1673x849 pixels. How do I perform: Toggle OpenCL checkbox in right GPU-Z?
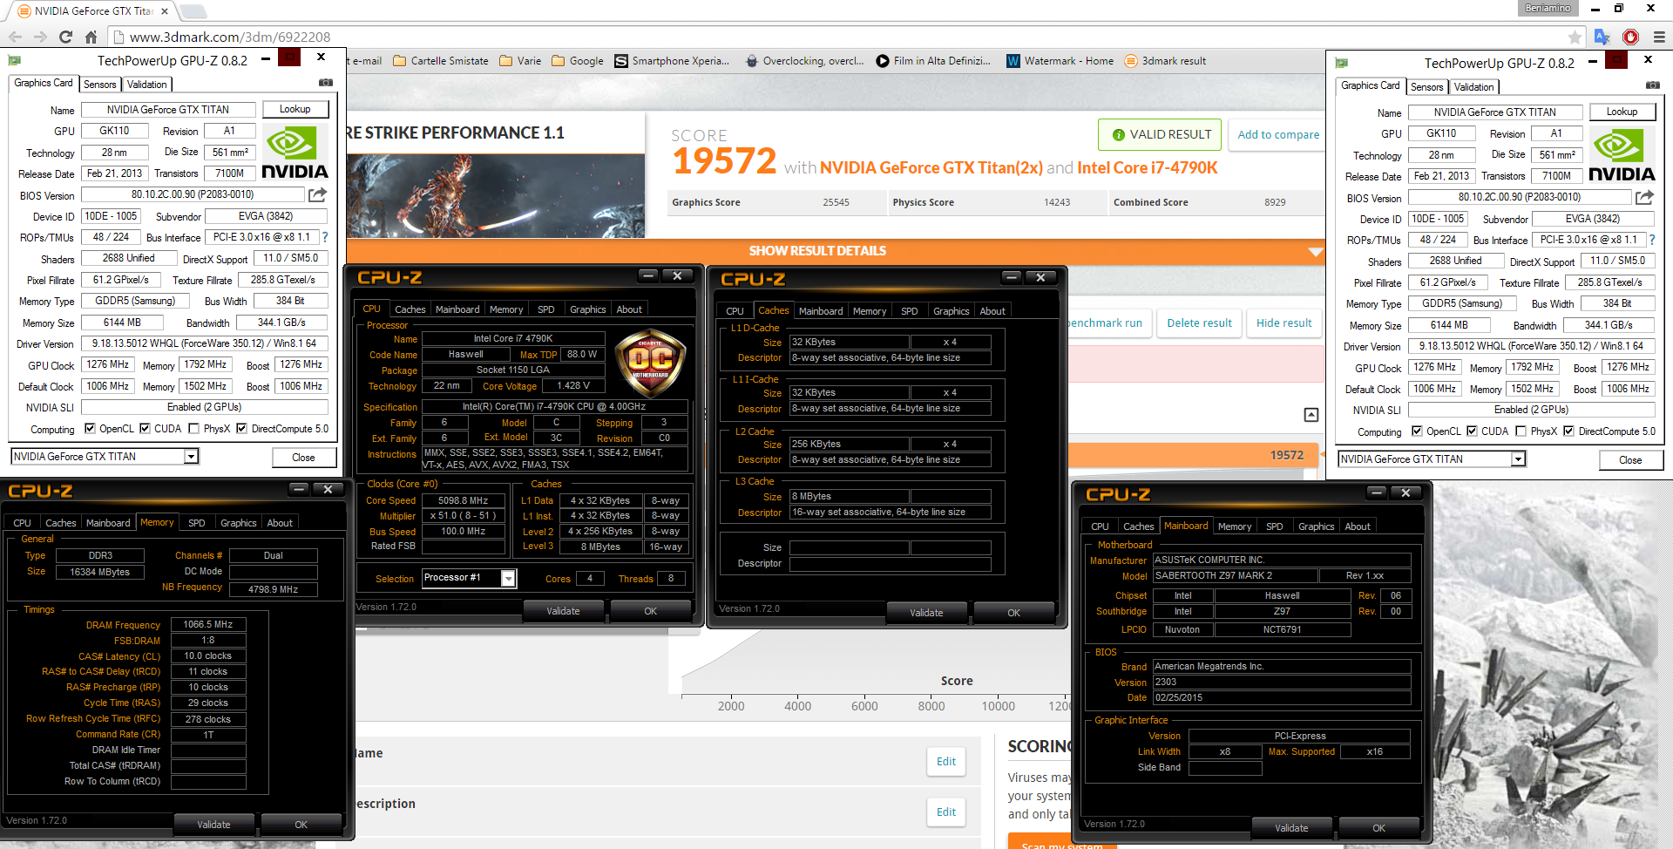click(1417, 431)
